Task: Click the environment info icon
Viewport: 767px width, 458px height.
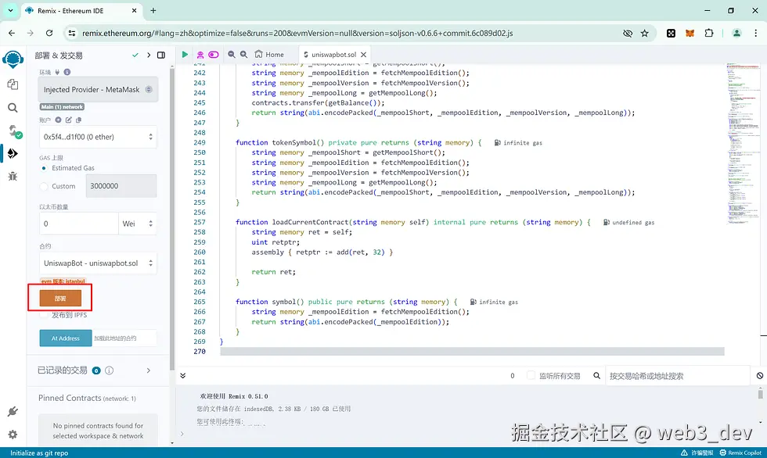Action: coord(67,72)
